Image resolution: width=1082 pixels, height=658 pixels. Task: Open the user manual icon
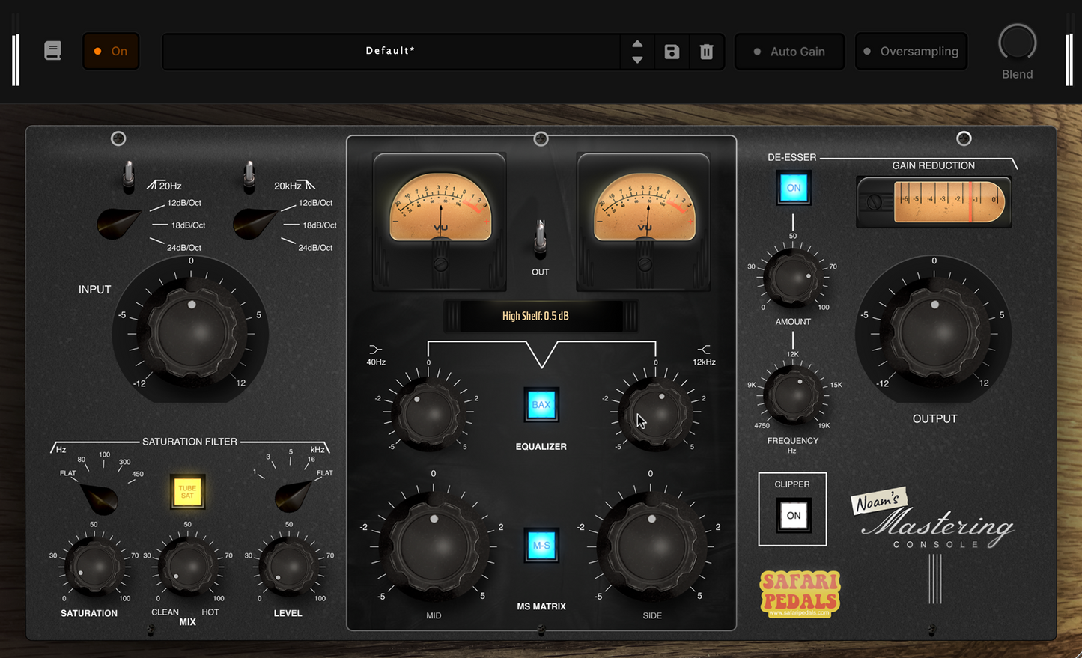tap(52, 50)
